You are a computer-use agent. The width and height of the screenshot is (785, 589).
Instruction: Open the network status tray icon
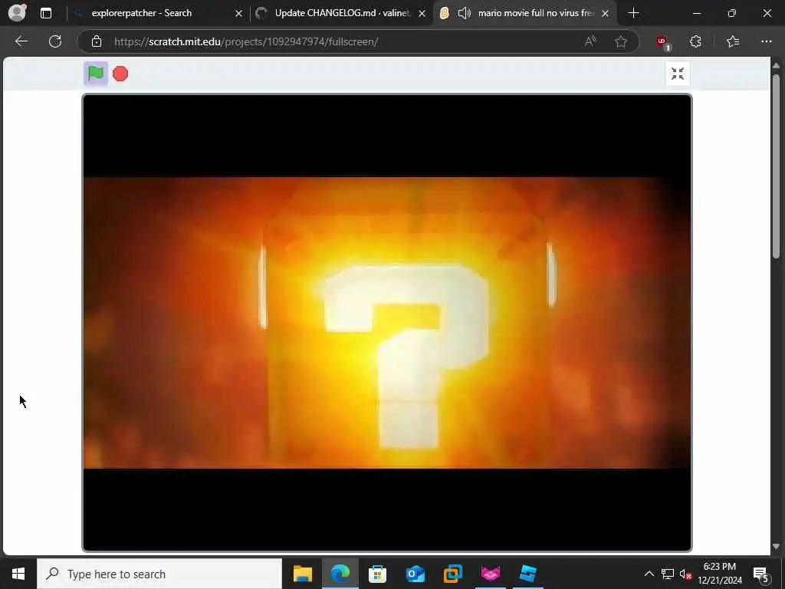[x=668, y=574]
